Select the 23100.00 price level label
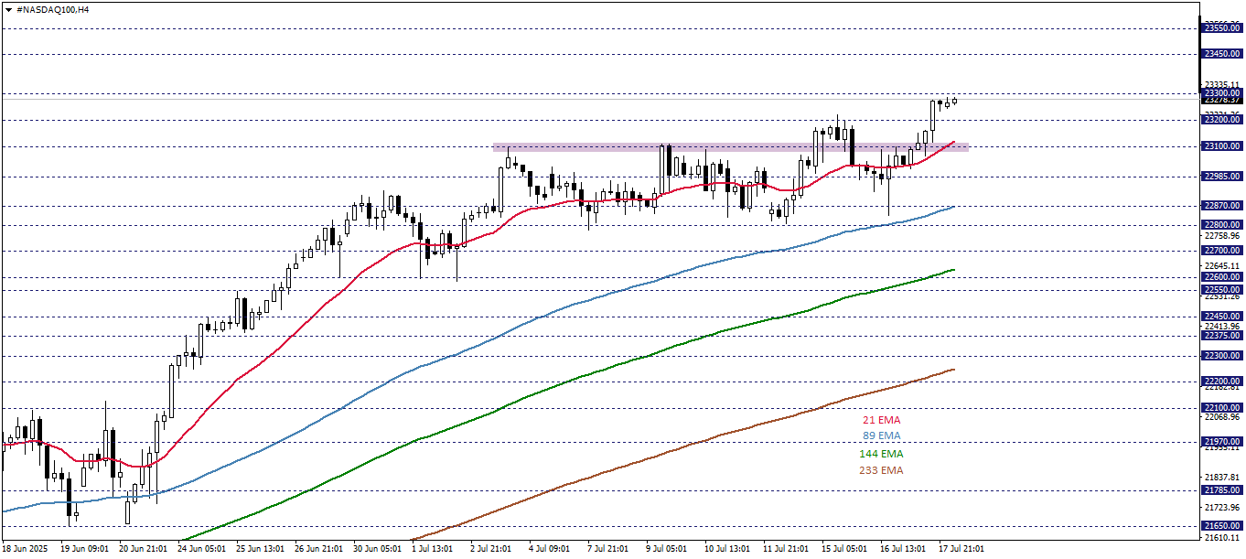This screenshot has width=1246, height=559. tap(1221, 146)
